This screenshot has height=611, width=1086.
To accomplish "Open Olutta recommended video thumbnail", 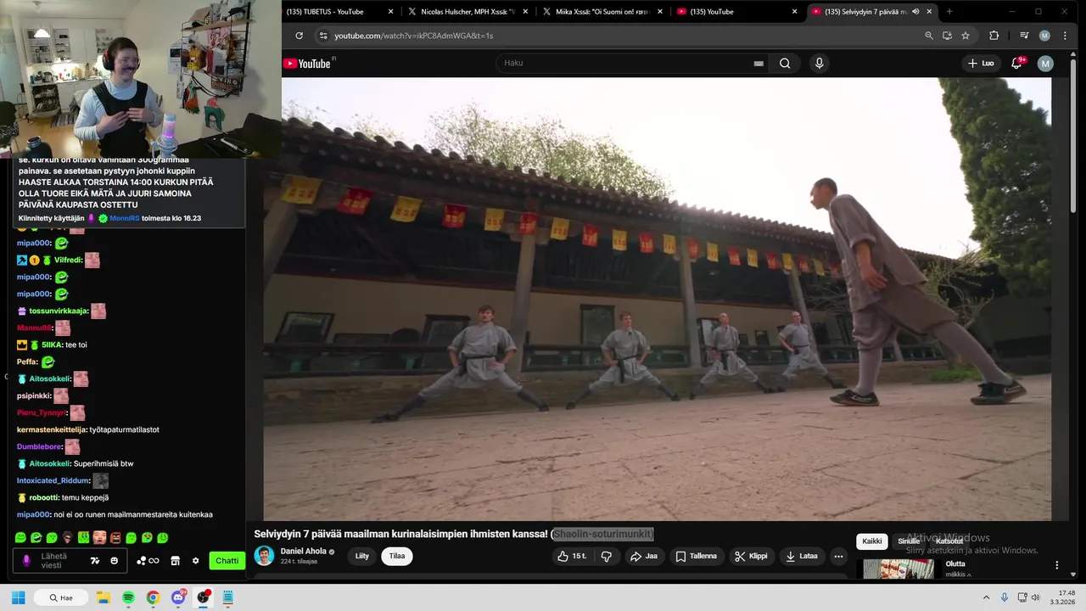I will (x=898, y=569).
